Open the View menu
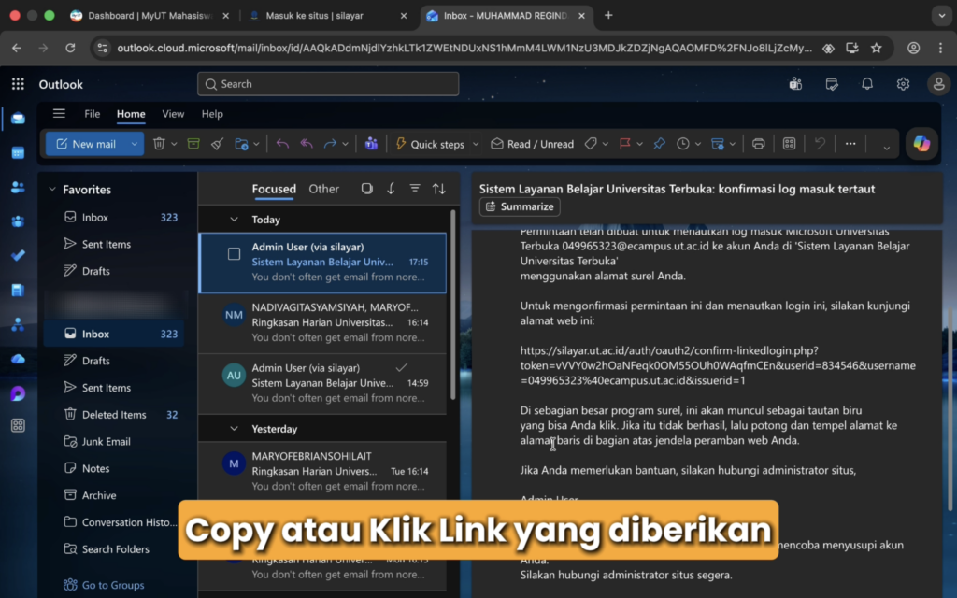The width and height of the screenshot is (957, 598). pyautogui.click(x=173, y=114)
